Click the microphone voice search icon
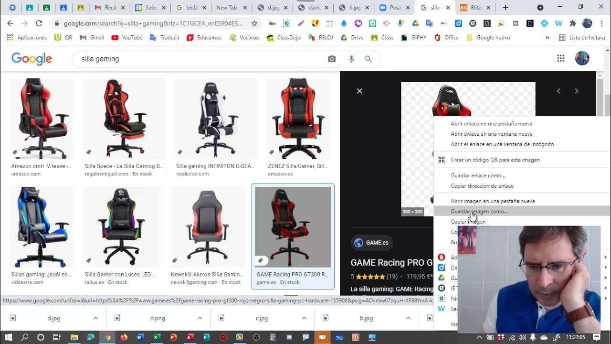611x344 pixels. coord(351,59)
